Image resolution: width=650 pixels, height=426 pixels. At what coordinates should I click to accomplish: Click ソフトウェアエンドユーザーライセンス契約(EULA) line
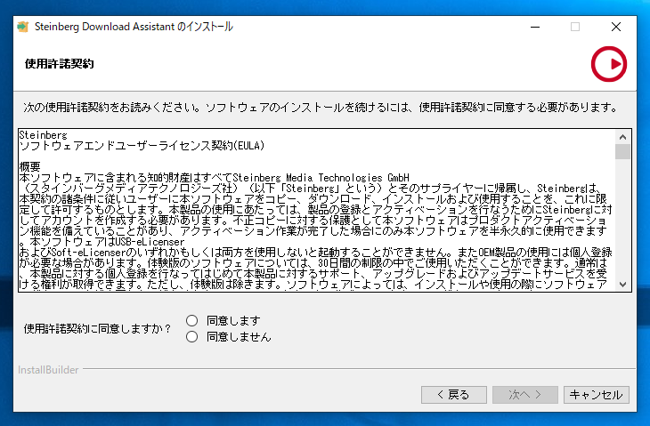coord(142,145)
